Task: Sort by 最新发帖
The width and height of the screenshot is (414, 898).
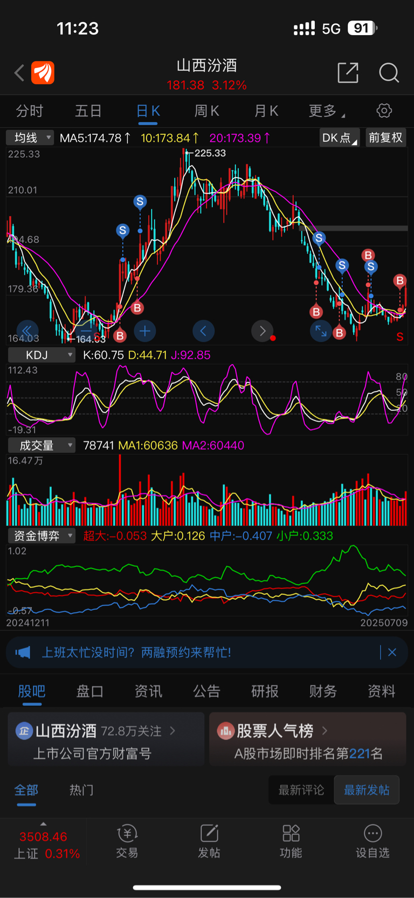Action: (x=367, y=790)
